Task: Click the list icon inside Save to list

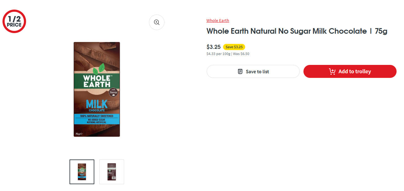Action: 240,71
